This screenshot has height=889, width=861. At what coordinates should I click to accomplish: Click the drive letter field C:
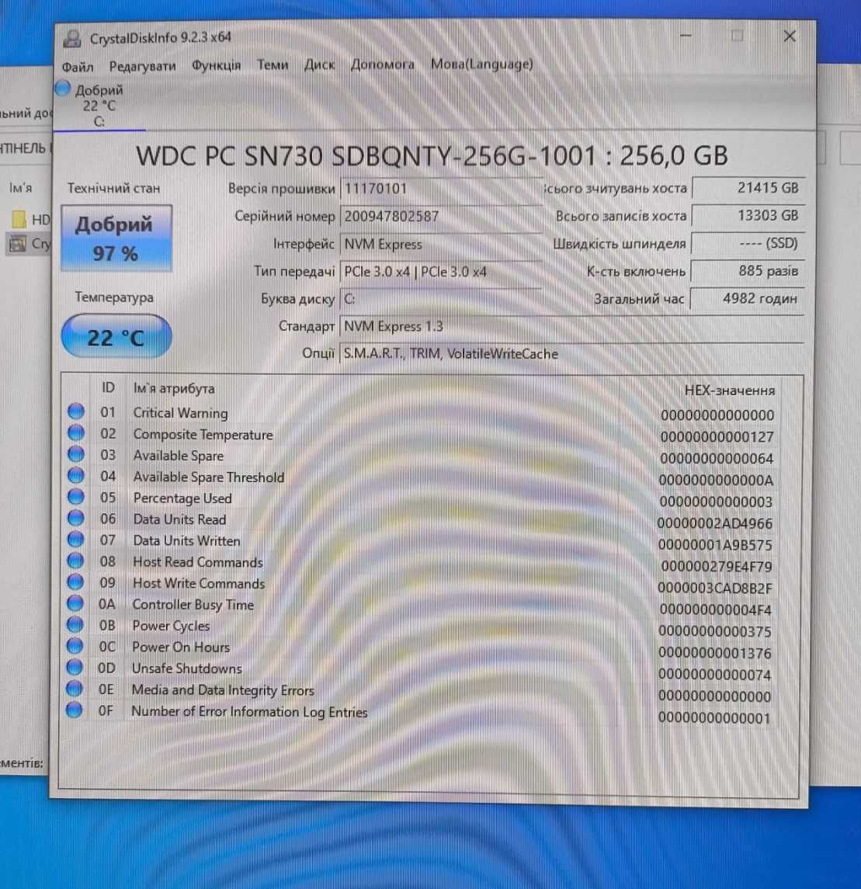pos(441,299)
